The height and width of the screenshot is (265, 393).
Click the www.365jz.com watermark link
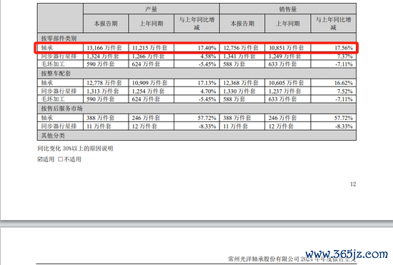click(347, 254)
